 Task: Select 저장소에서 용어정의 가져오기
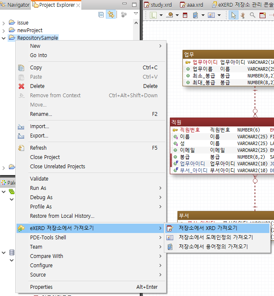pyautogui.click(x=217, y=247)
